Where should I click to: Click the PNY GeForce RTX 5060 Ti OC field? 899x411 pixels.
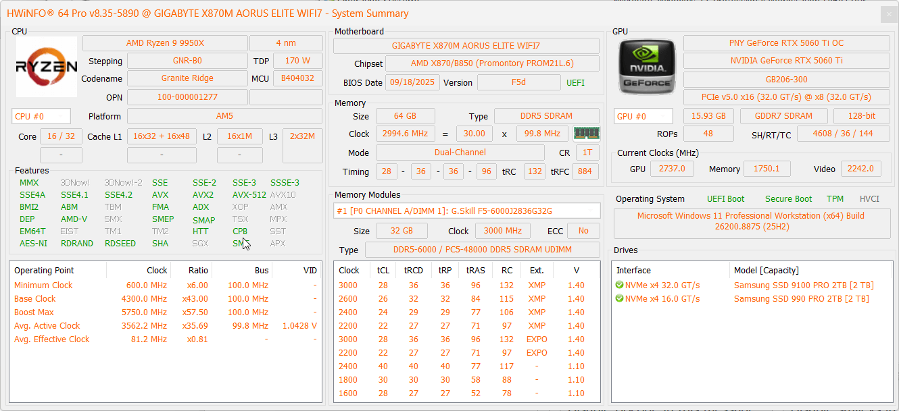point(786,43)
